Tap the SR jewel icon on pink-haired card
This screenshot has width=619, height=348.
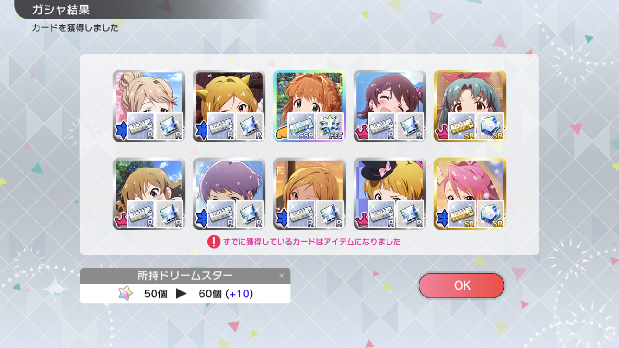[490, 214]
